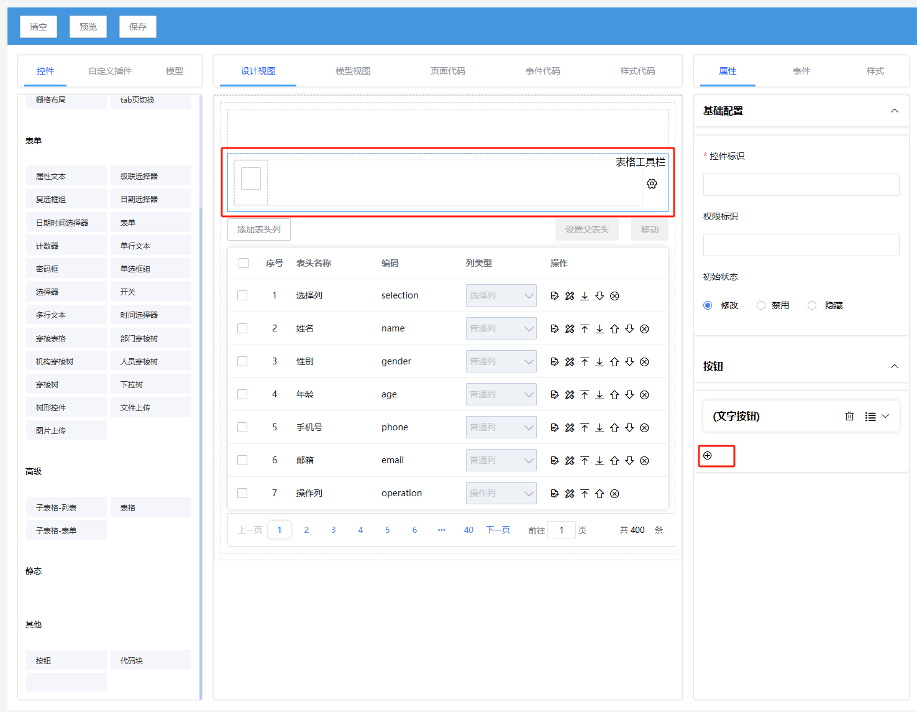
Task: Click the edit icon in the 姓名 row
Action: coord(555,329)
